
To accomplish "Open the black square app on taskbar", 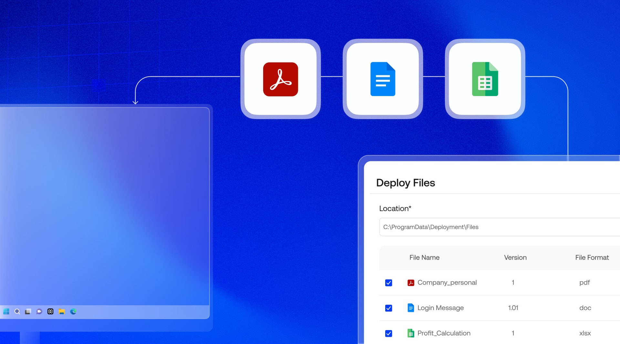I will [50, 311].
